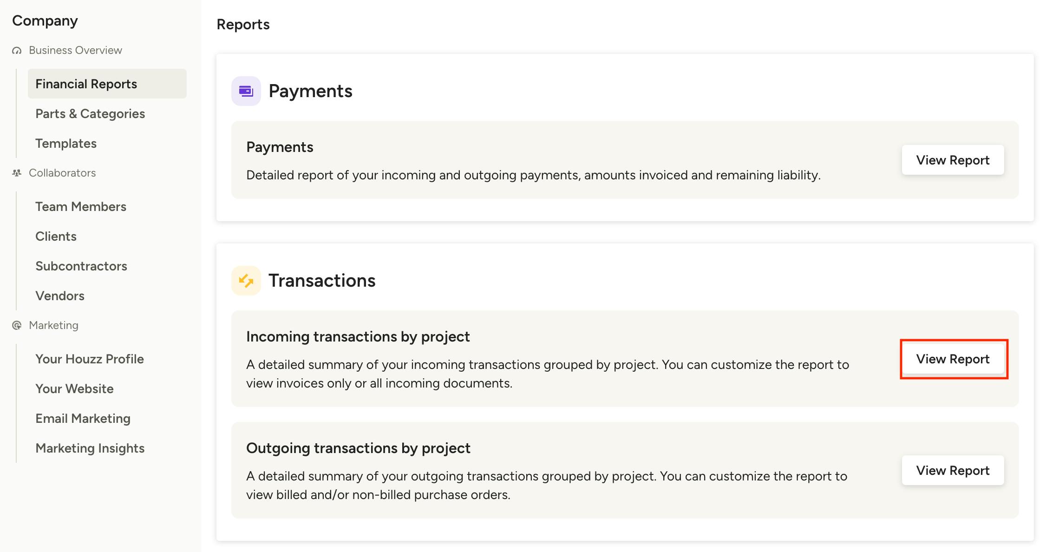This screenshot has width=1046, height=552.
Task: View Report for Incoming transactions by project
Action: [953, 359]
